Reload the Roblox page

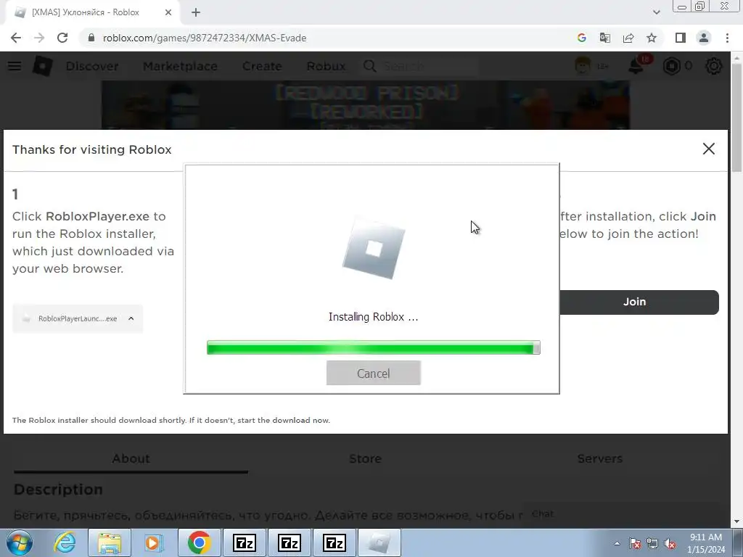[x=62, y=38]
